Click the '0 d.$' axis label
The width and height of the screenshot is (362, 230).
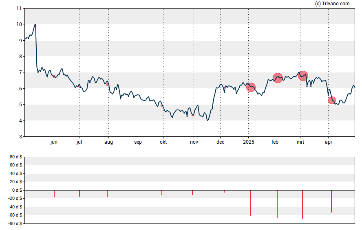(x=17, y=190)
